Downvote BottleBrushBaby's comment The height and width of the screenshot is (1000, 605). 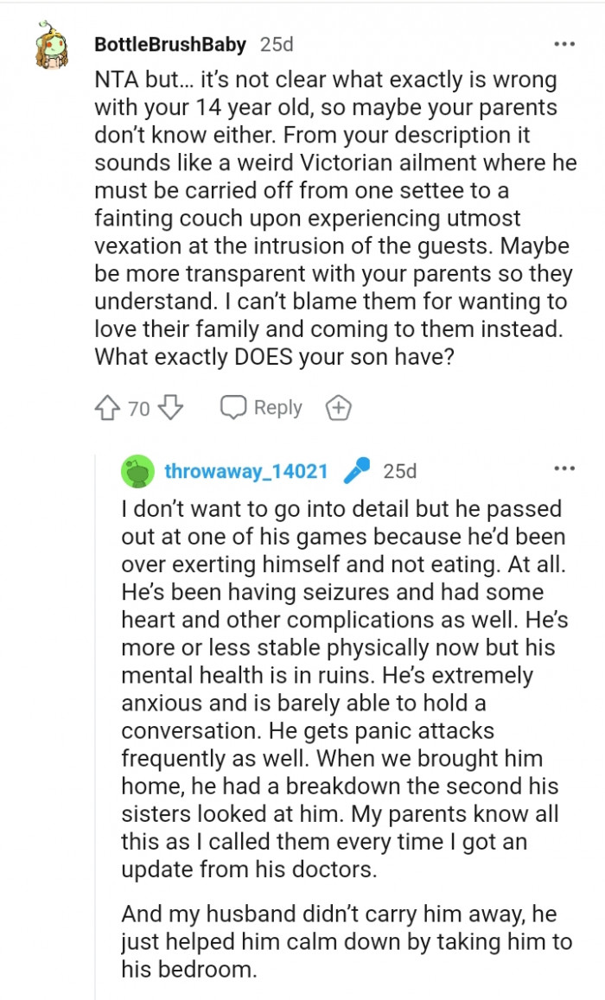(172, 408)
